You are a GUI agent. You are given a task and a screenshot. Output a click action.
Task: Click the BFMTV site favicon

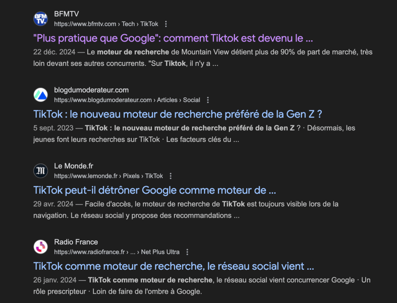coord(41,19)
